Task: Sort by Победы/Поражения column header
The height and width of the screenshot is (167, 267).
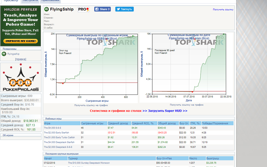Action: (217, 123)
